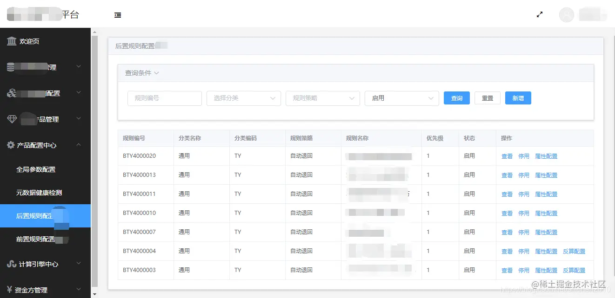Click inside the 规则编号 input field

(x=164, y=98)
